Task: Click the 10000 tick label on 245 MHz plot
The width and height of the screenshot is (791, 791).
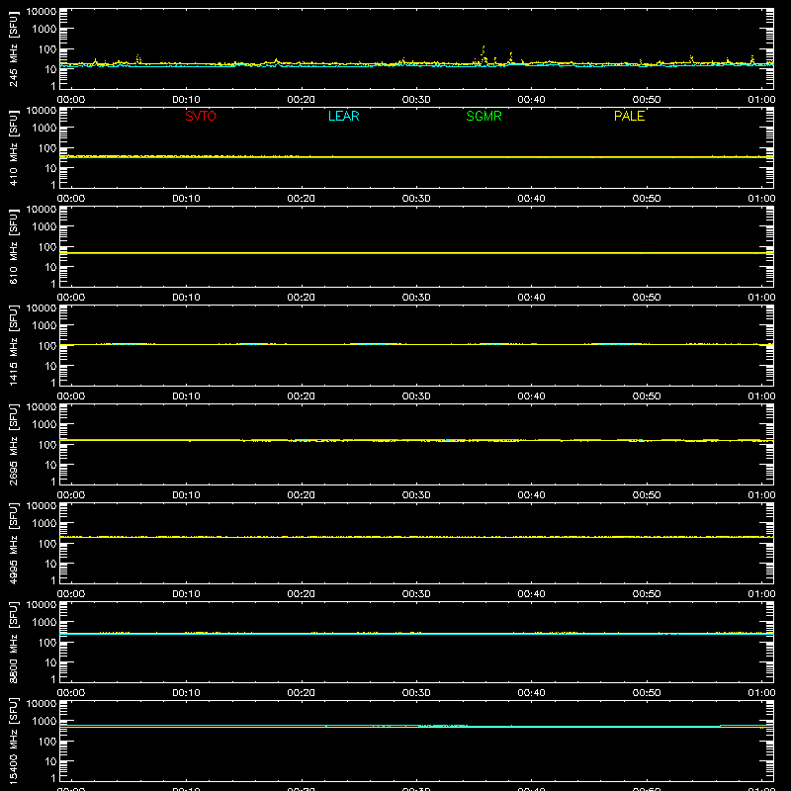Action: 42,12
